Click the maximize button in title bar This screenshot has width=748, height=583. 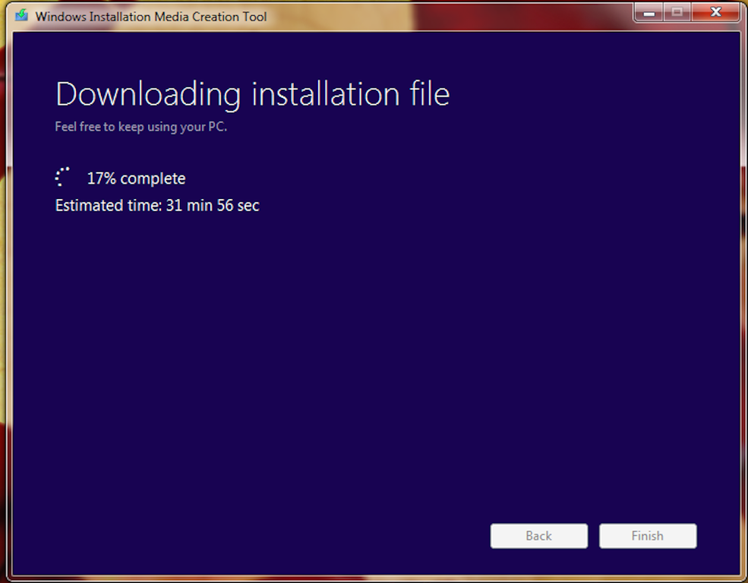coord(677,12)
